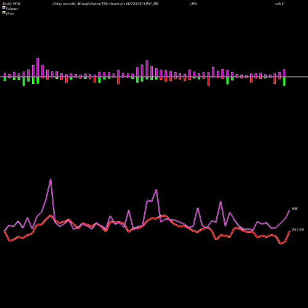Select the Price legend label

coord(10,14)
